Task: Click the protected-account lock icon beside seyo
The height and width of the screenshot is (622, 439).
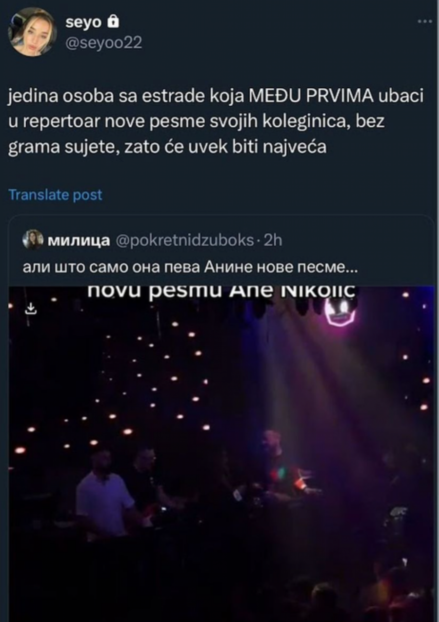Action: click(113, 21)
